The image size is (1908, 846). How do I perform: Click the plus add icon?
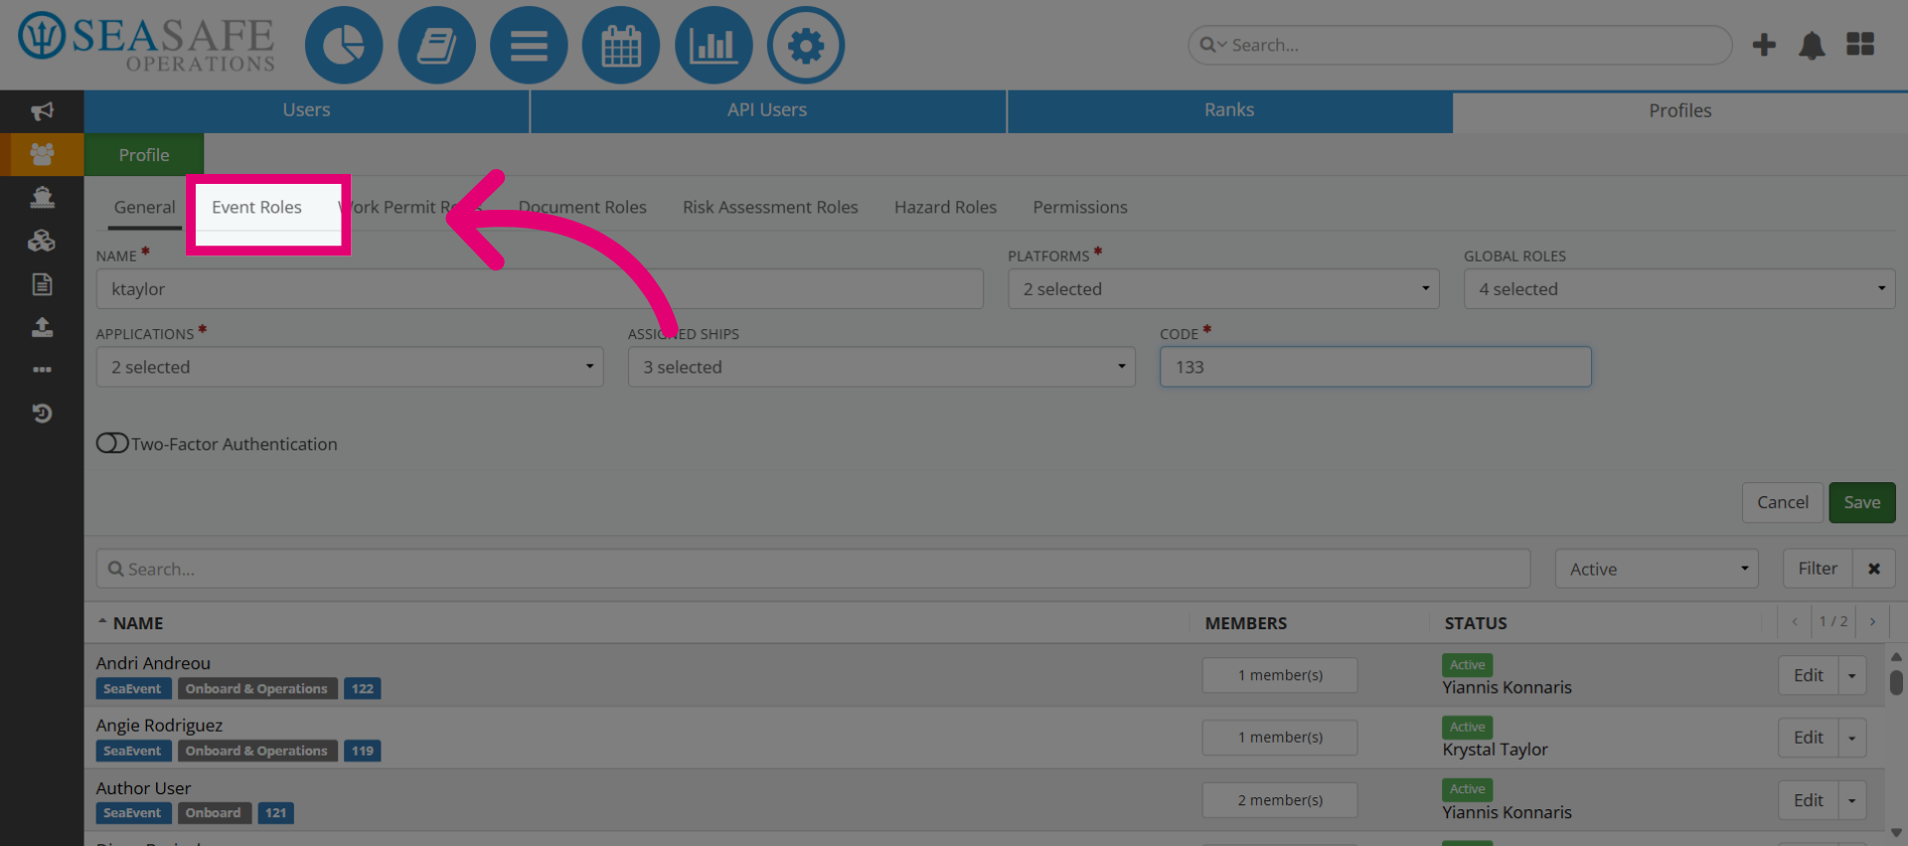pyautogui.click(x=1764, y=45)
